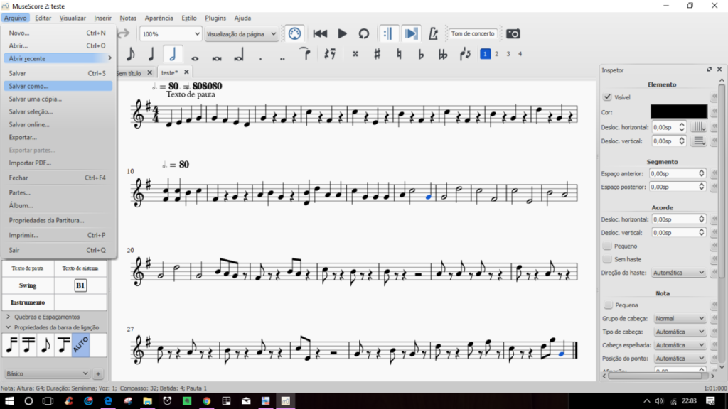Uncheck the Visível checkbox
The height and width of the screenshot is (409, 728).
pos(607,97)
